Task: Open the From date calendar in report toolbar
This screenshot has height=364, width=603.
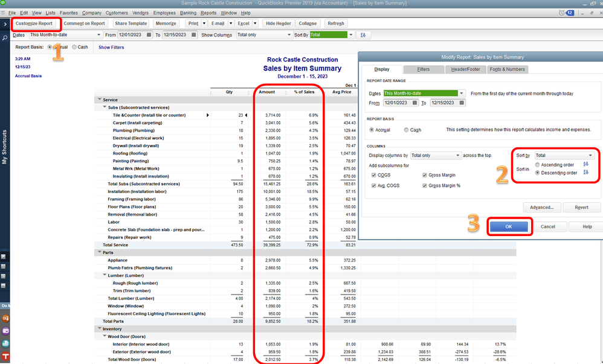Action: coord(149,34)
